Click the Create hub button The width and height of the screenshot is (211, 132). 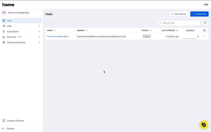[x=199, y=14]
